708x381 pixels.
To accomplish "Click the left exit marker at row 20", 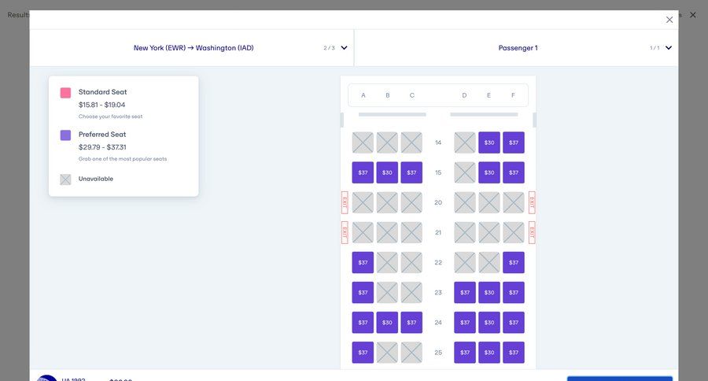I will coord(345,202).
